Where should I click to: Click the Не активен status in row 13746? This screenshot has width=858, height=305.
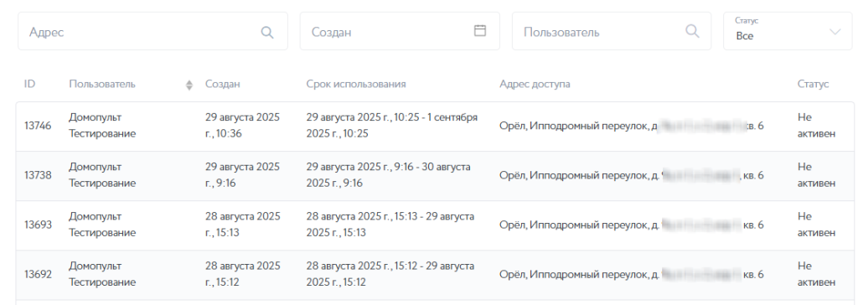pos(816,126)
